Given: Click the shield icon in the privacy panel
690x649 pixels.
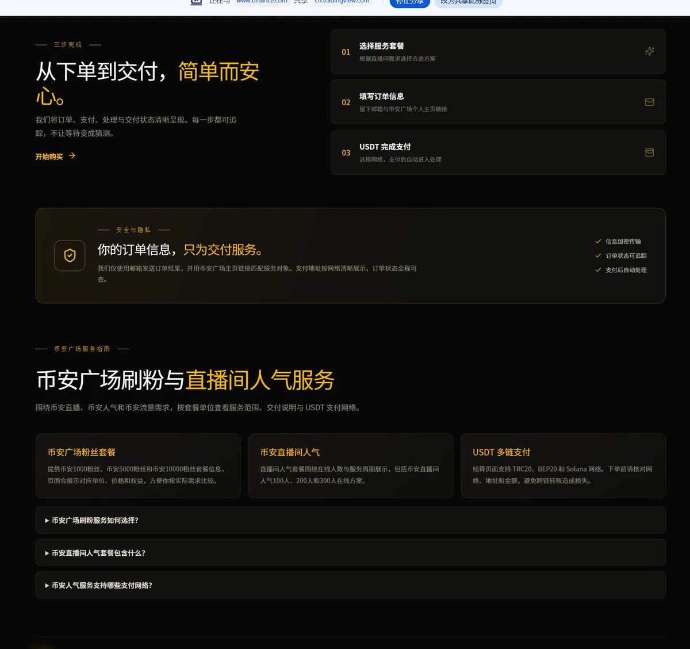Looking at the screenshot, I should pyautogui.click(x=70, y=255).
